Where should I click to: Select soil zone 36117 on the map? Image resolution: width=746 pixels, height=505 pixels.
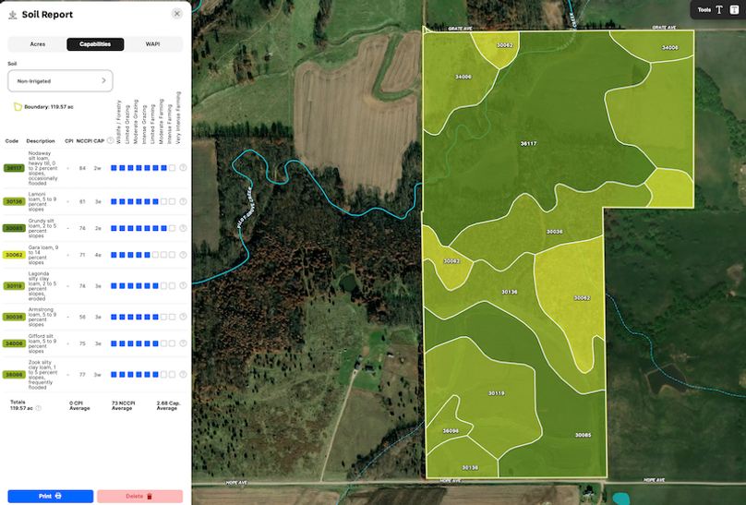(528, 143)
